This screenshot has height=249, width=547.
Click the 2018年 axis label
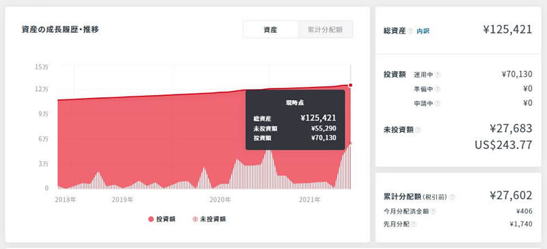click(x=65, y=200)
